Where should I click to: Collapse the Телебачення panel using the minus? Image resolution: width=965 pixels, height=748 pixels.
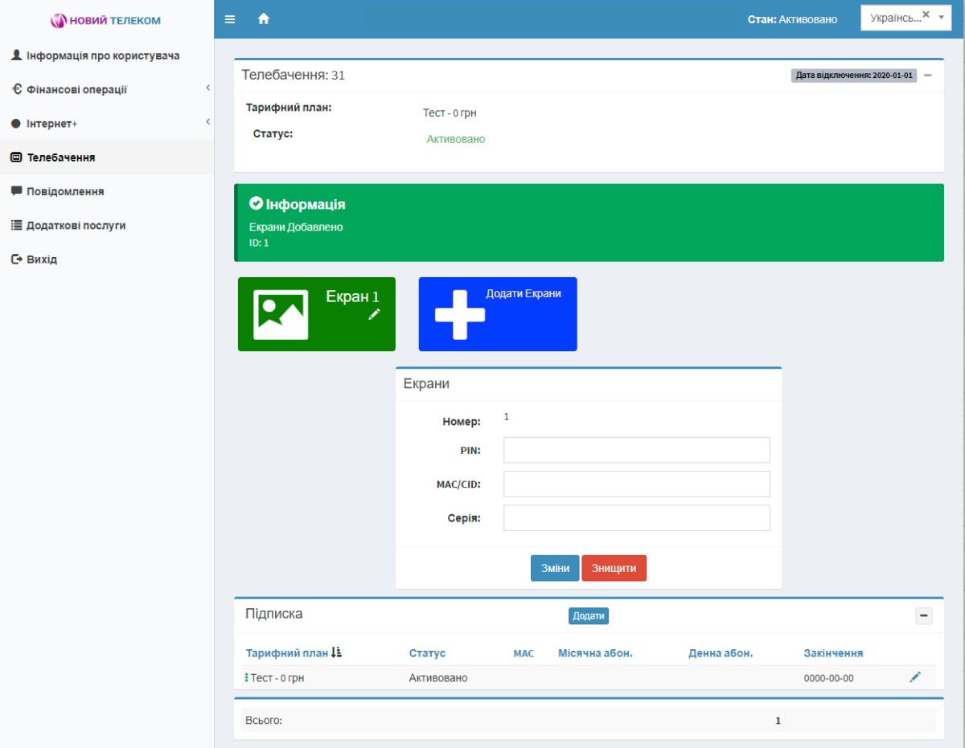coord(927,76)
